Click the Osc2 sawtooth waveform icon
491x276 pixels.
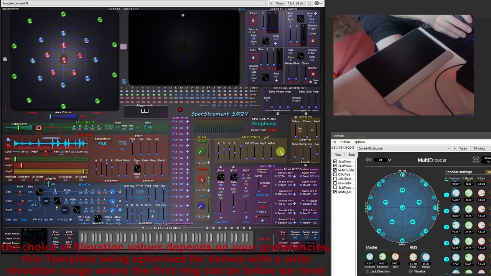(57, 200)
